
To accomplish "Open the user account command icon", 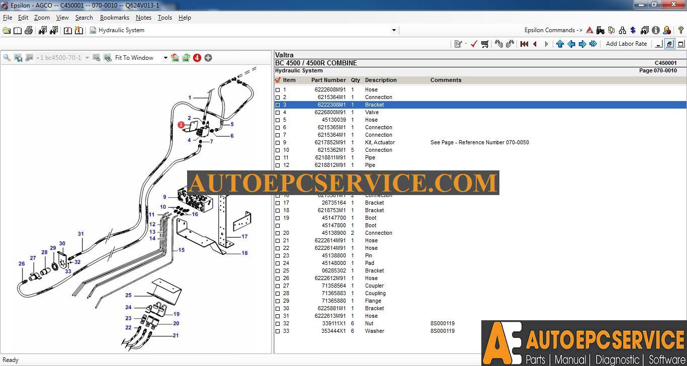I will point(667,30).
